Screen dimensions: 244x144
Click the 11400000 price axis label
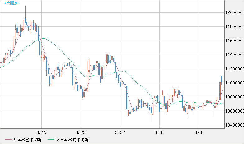click(235, 55)
